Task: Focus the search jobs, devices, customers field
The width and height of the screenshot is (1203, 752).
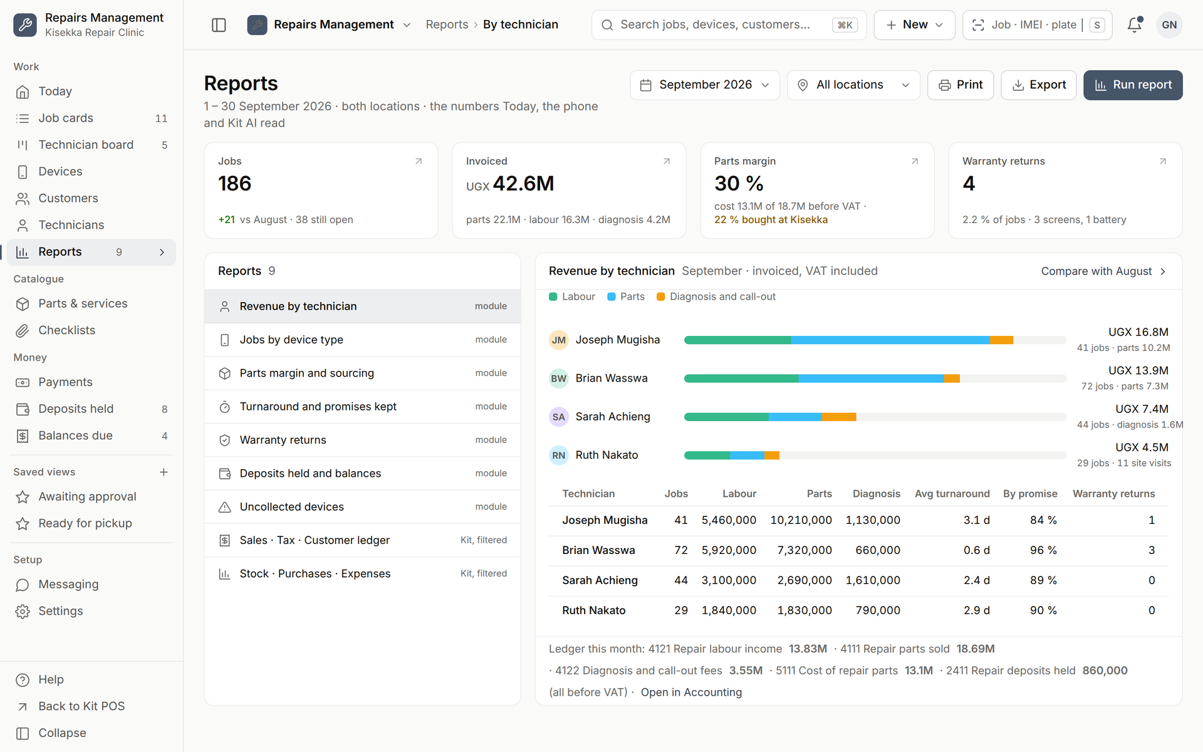Action: (x=729, y=25)
